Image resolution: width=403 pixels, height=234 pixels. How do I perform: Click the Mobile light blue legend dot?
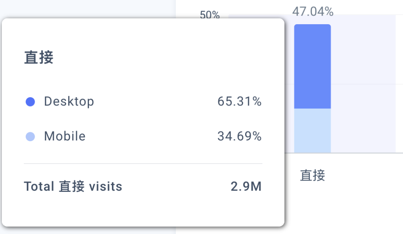(30, 136)
